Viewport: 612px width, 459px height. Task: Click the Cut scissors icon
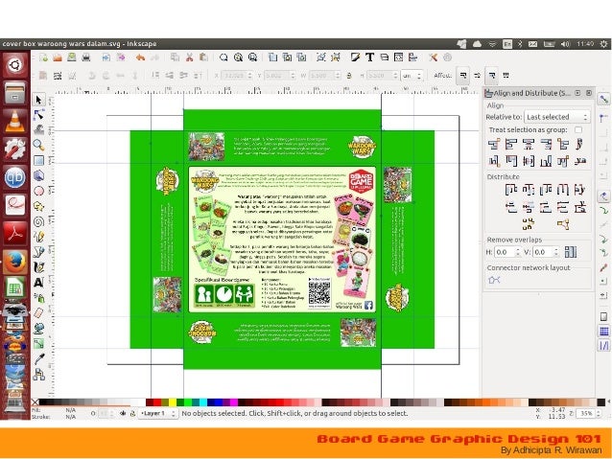pos(190,57)
